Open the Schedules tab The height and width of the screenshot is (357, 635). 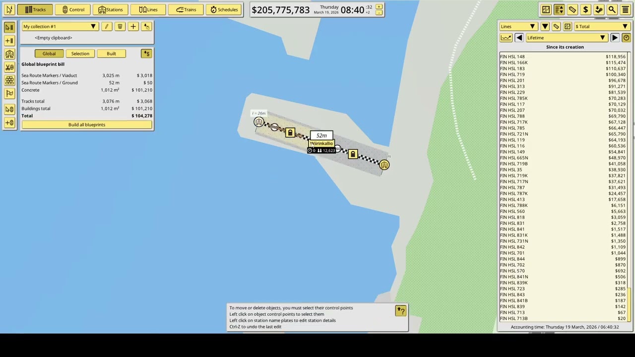point(224,9)
